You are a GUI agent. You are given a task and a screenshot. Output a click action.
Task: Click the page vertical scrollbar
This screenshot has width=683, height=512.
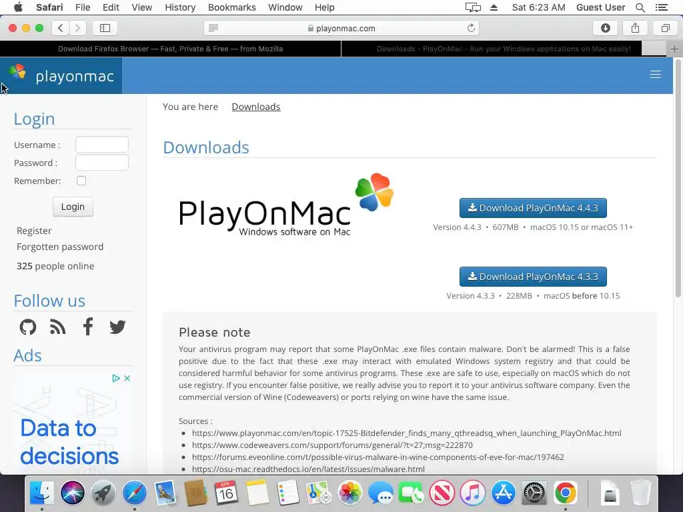coord(678,179)
